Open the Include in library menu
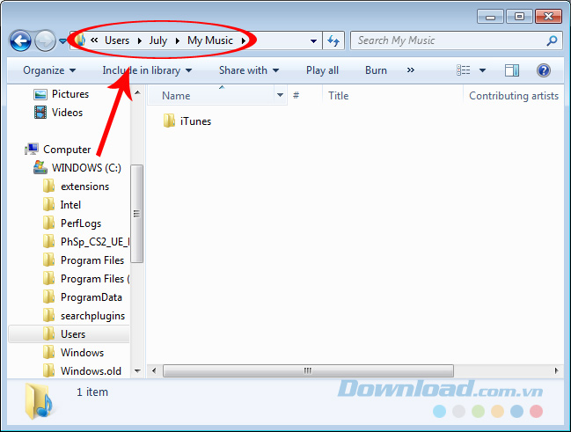Screen dimensions: 571x432 tap(147, 70)
